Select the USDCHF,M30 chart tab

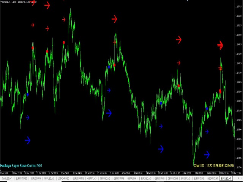[x=63, y=179]
